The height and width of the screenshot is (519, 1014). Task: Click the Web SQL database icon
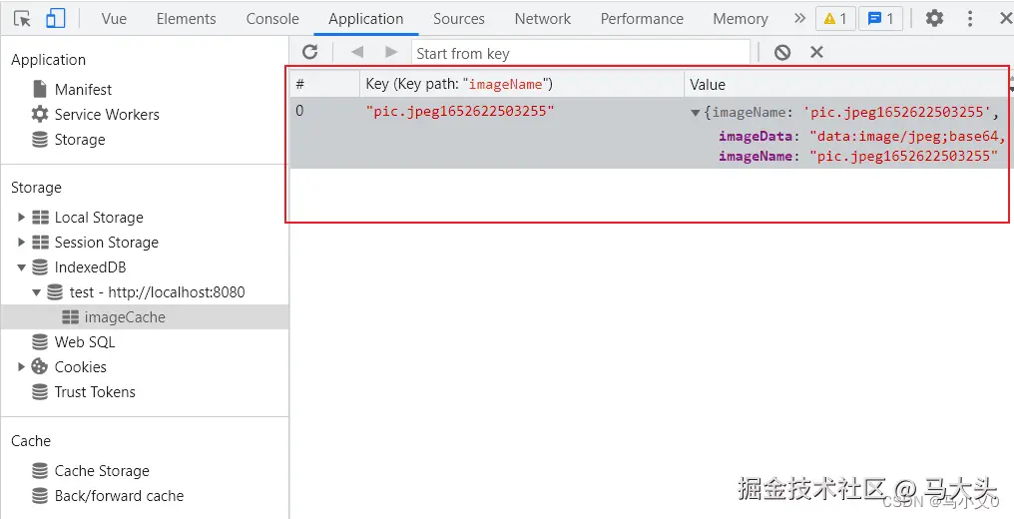(40, 342)
